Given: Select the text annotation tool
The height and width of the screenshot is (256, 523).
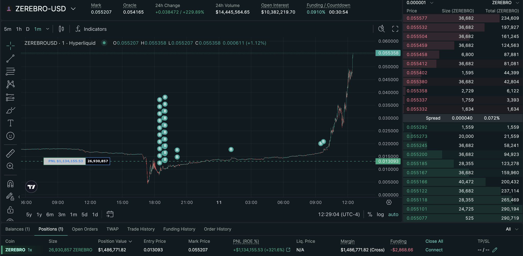Looking at the screenshot, I should pyautogui.click(x=10, y=123).
